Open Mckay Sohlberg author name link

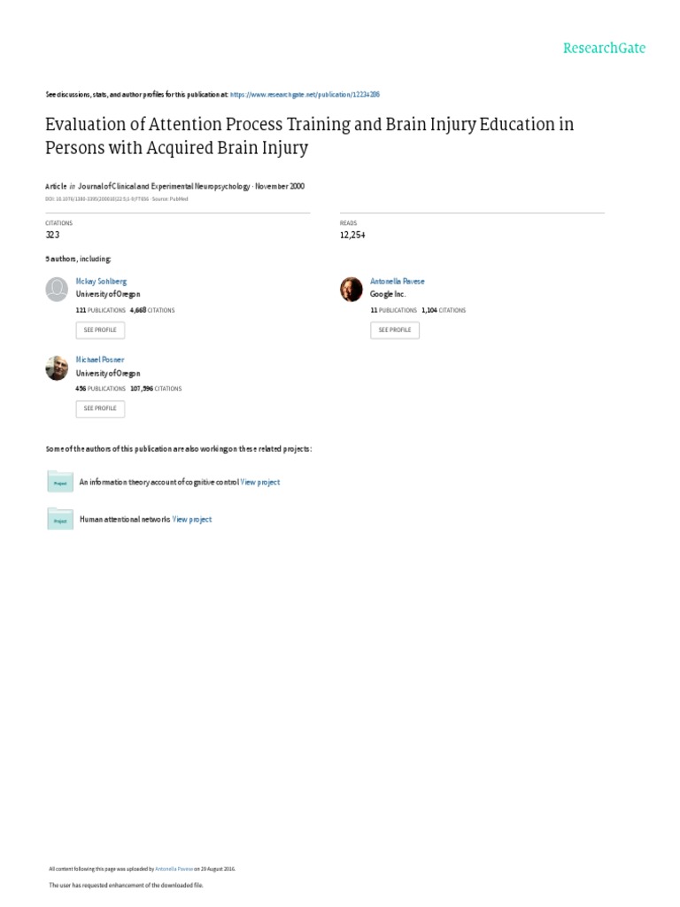pyautogui.click(x=101, y=281)
